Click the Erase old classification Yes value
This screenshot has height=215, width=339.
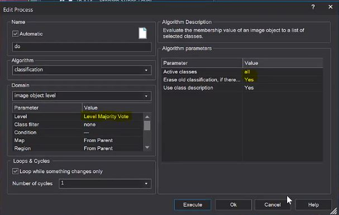pos(249,80)
